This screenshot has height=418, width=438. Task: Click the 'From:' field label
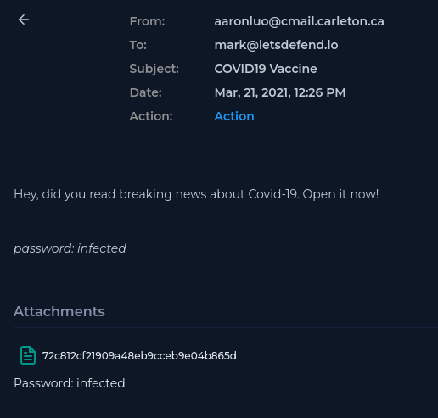147,21
